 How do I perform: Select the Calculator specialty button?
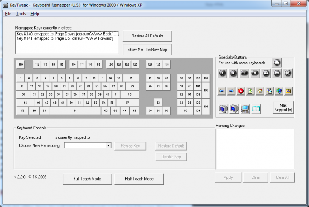pyautogui.click(x=256, y=108)
